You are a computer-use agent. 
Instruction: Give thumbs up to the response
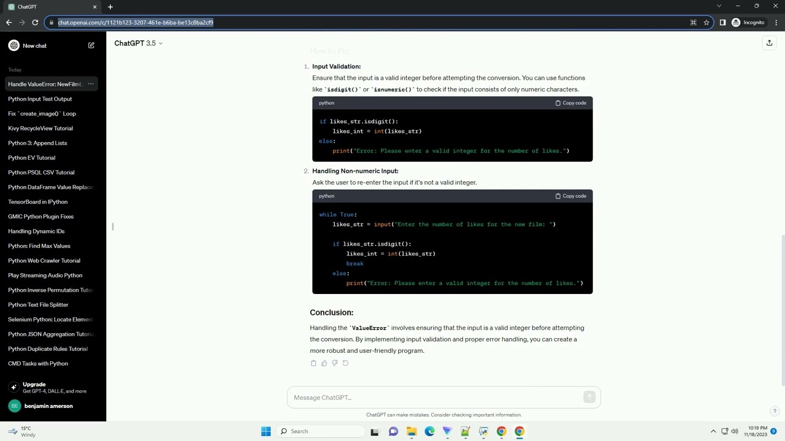324,363
